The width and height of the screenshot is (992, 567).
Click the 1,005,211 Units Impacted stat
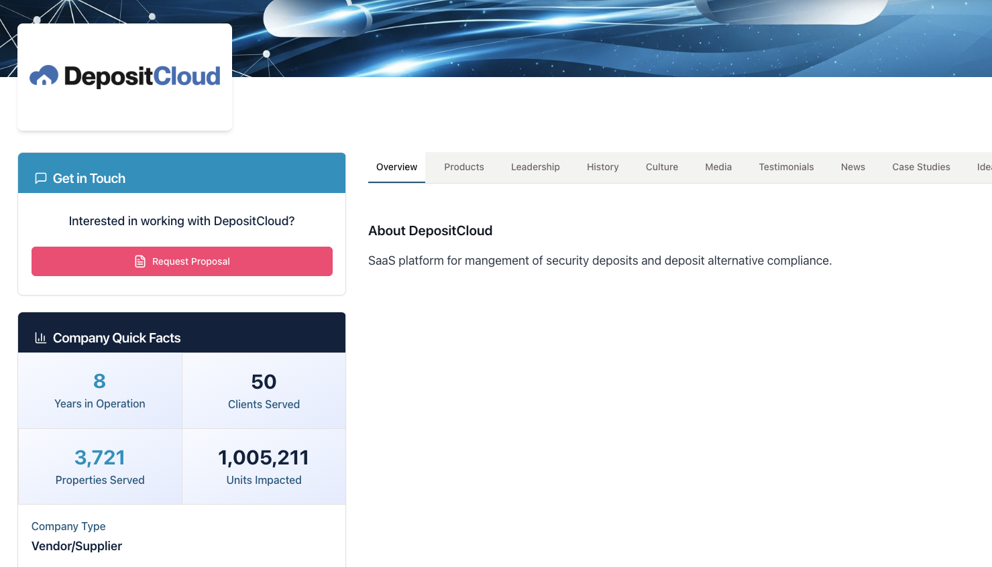(264, 466)
